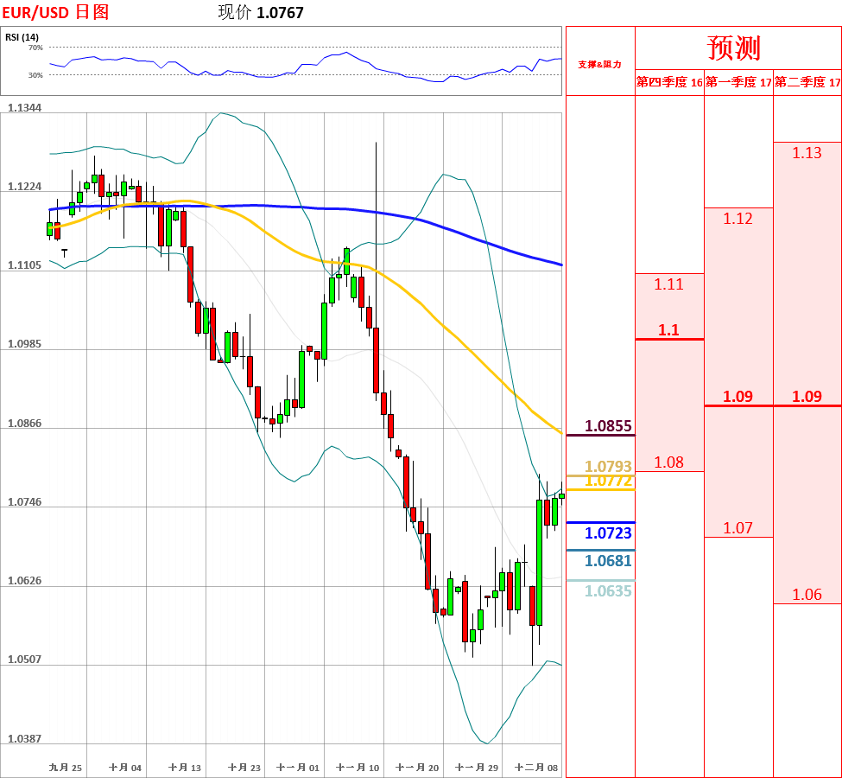Click the 1.13 forecast high value
This screenshot has height=778, width=842.
click(x=807, y=153)
